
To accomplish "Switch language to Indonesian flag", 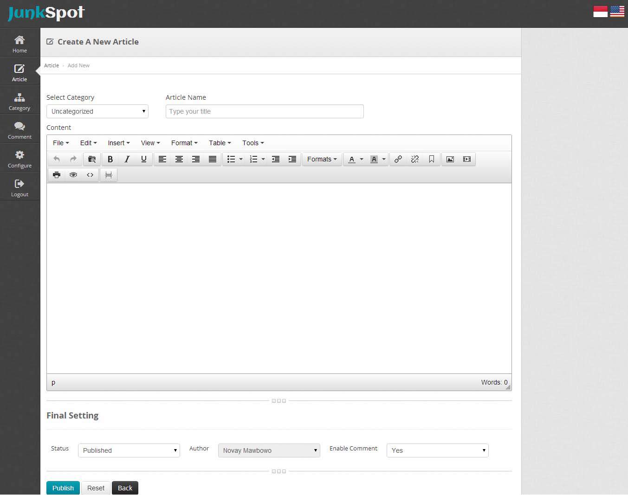I will tap(600, 12).
